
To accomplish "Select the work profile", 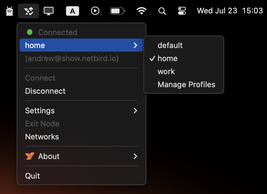I will pos(166,71).
